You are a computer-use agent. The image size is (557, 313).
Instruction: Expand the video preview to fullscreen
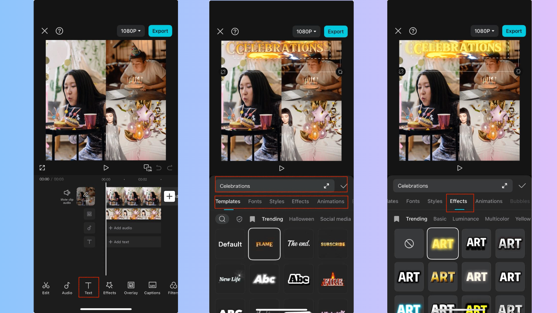click(42, 167)
